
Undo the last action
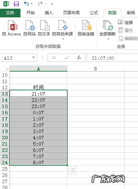pos(26,3)
